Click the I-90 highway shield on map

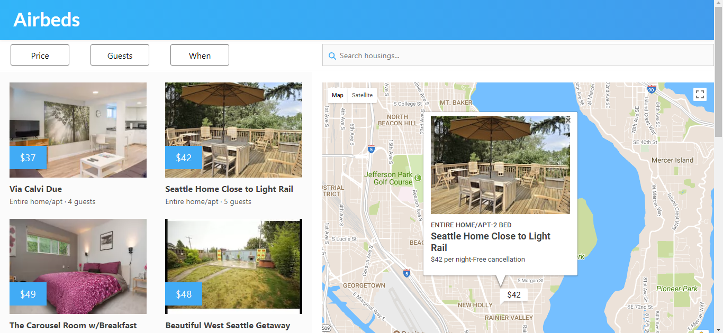pos(652,88)
